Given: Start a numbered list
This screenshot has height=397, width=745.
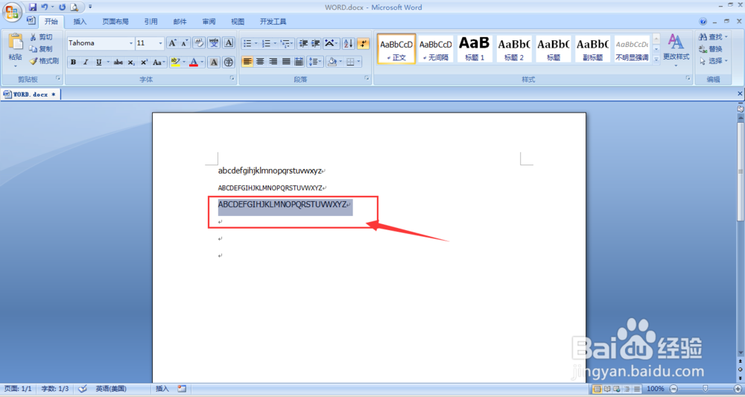Looking at the screenshot, I should tap(266, 44).
